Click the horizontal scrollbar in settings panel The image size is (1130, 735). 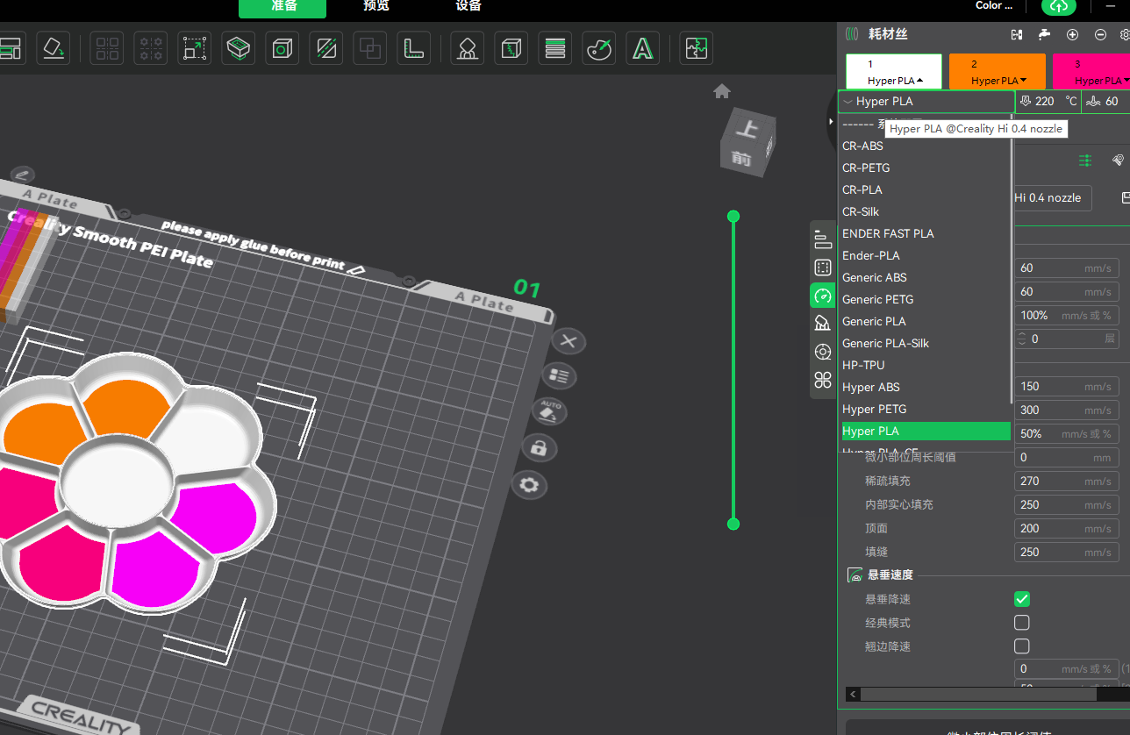(979, 694)
